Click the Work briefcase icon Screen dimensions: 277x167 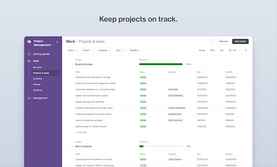point(29,61)
